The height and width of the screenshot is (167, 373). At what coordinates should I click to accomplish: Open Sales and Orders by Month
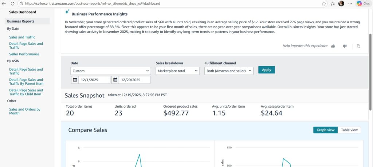pyautogui.click(x=25, y=111)
